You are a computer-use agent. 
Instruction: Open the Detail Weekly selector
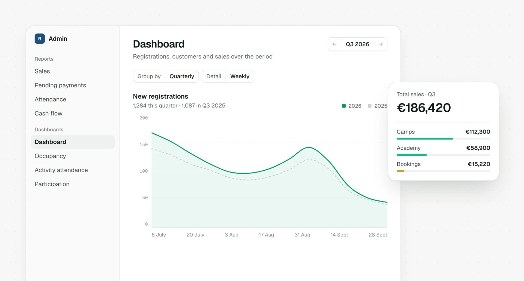pyautogui.click(x=228, y=76)
